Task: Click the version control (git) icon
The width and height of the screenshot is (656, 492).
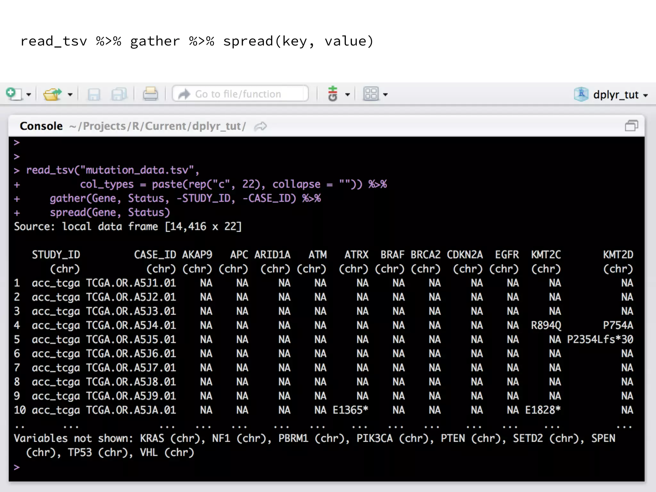Action: pos(333,94)
